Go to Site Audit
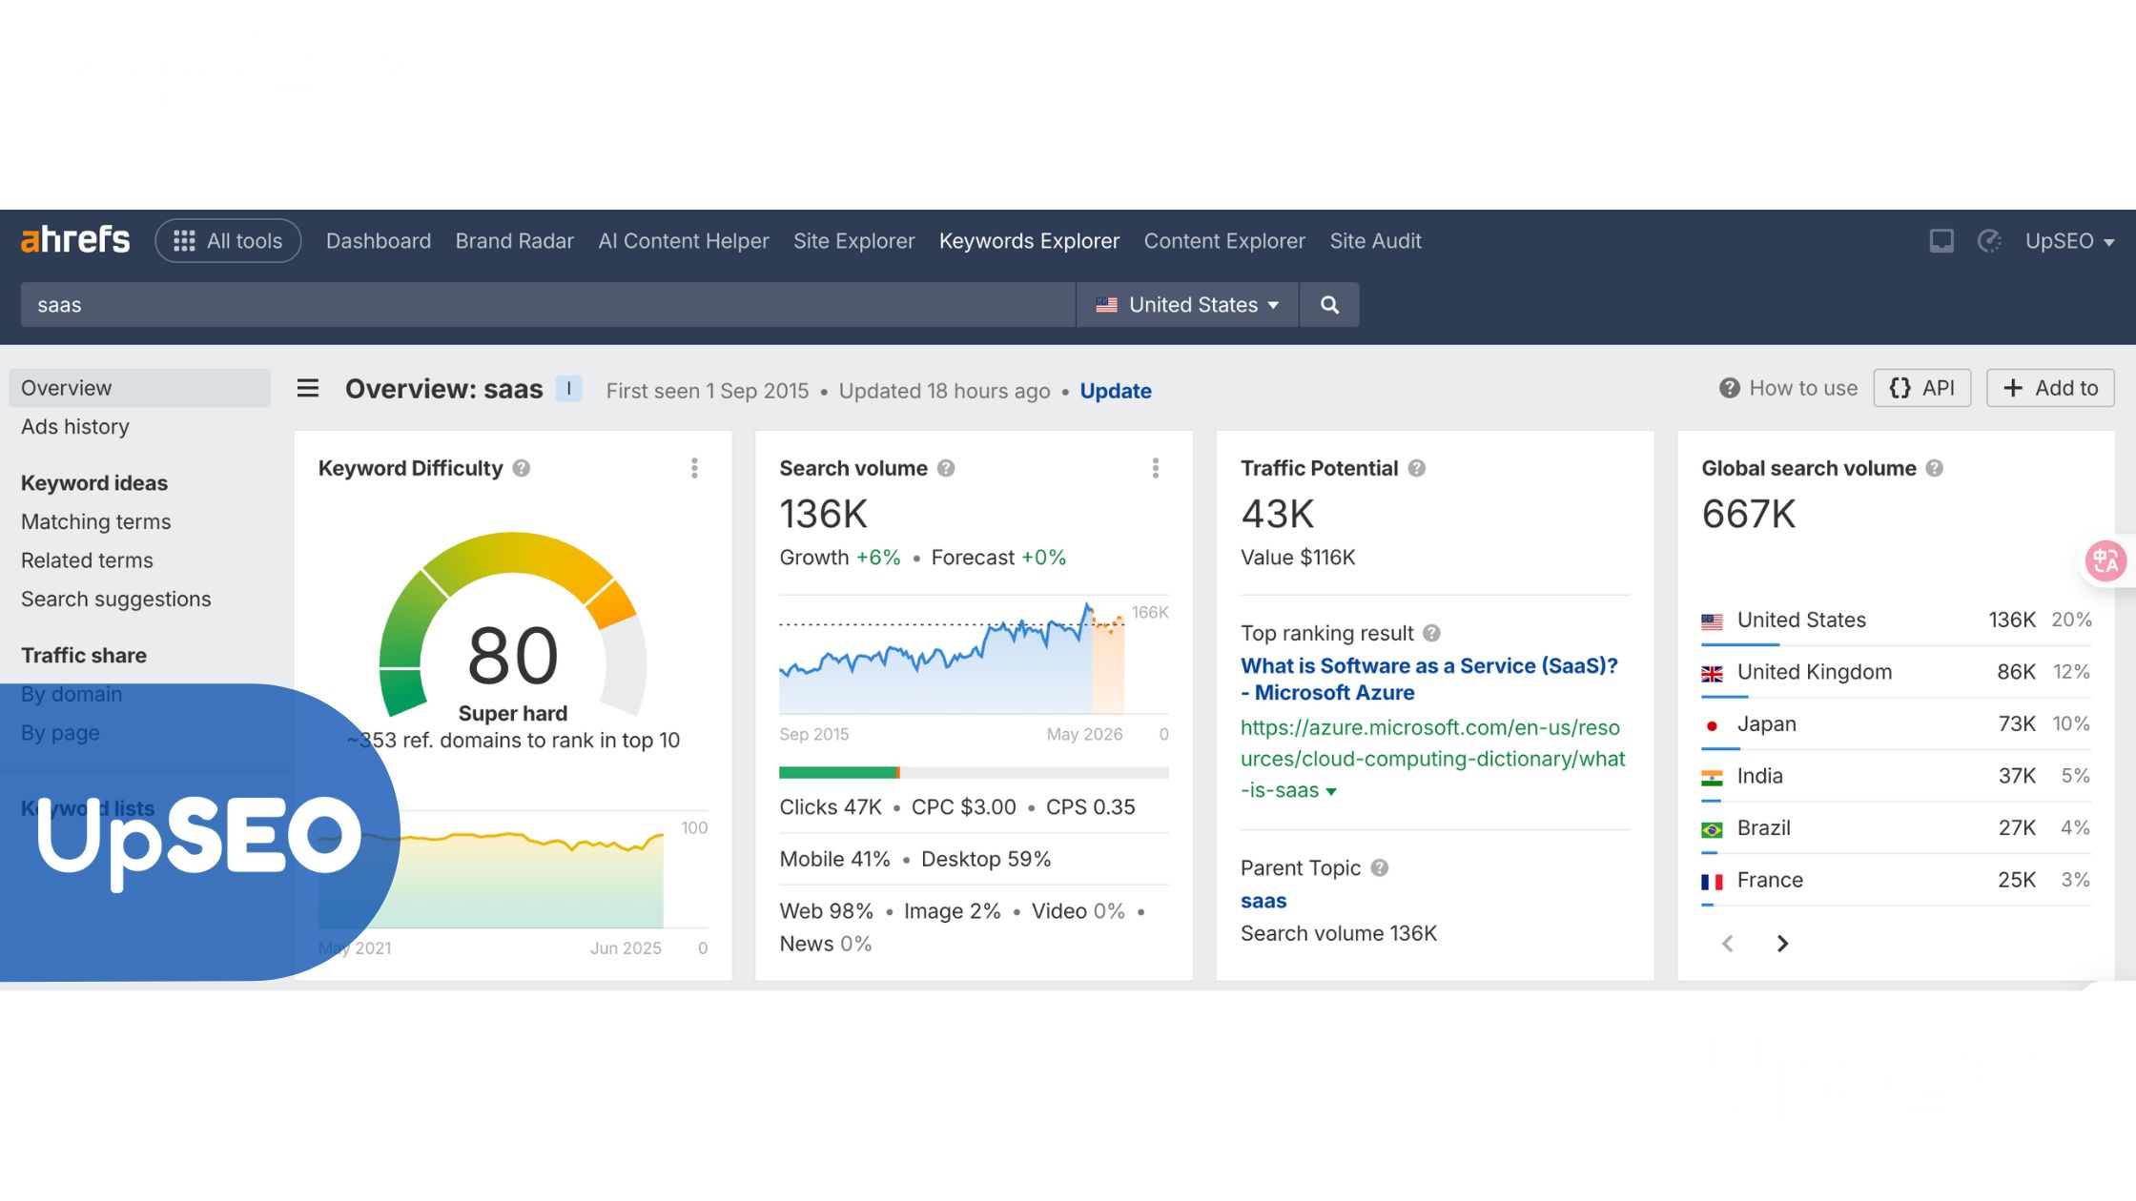This screenshot has height=1201, width=2136. [x=1375, y=241]
